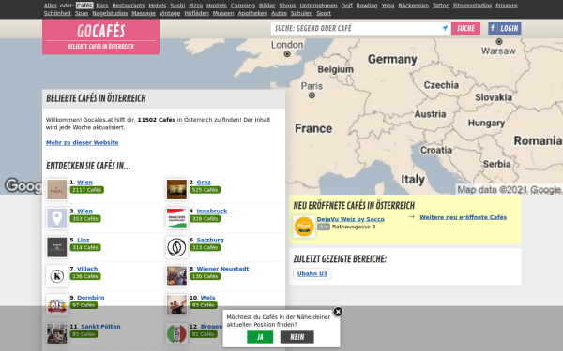563x351 pixels.
Task: Switch to the 'Bäder' category
Action: click(x=266, y=6)
